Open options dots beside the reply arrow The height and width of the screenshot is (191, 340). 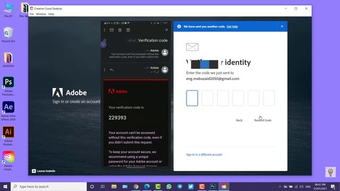click(104, 70)
